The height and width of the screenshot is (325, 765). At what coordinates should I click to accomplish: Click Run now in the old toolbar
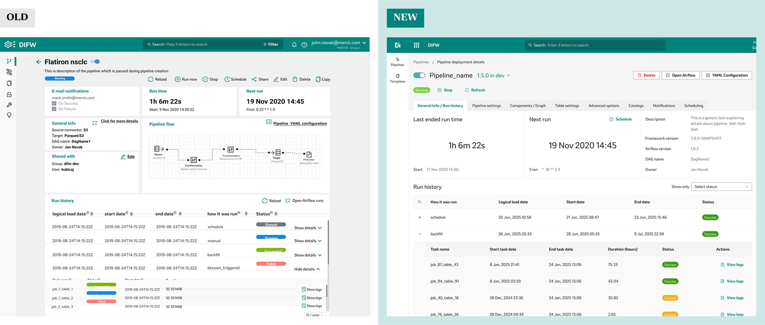point(186,79)
